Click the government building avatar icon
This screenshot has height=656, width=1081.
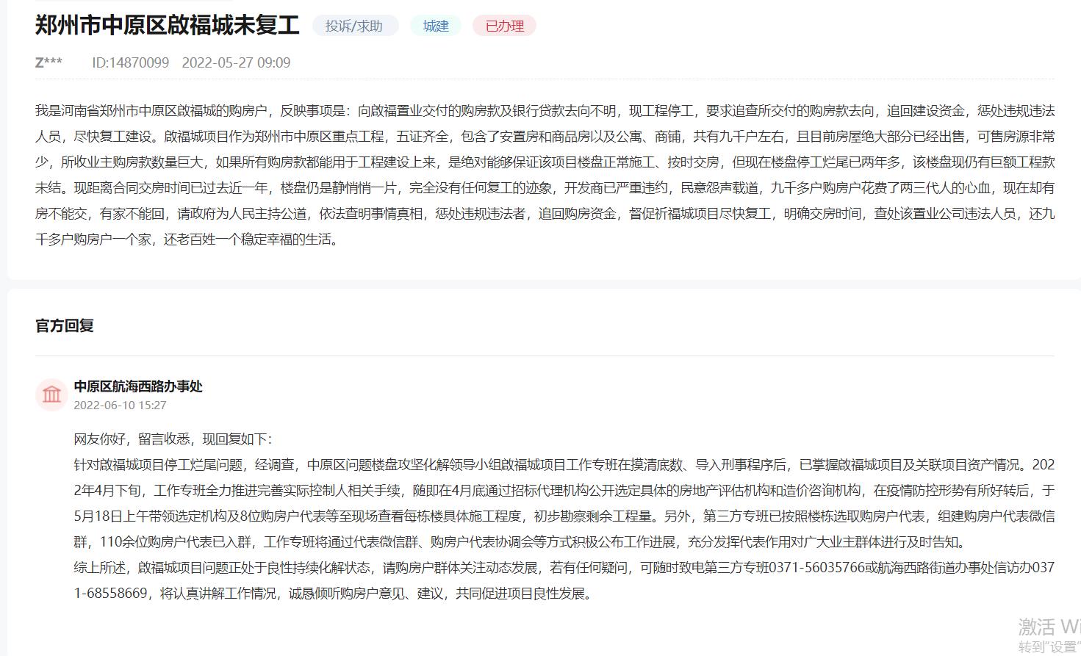(x=51, y=394)
